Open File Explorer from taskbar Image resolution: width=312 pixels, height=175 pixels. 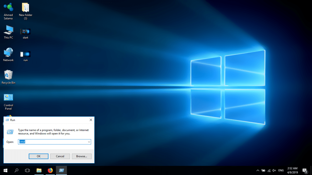39,170
